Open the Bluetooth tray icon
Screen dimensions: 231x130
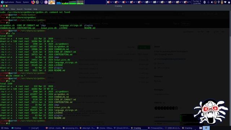(x=205, y=2)
